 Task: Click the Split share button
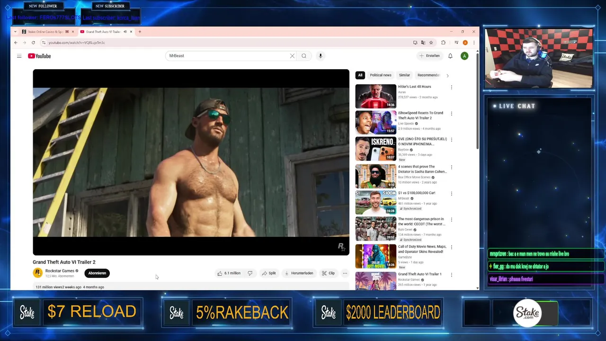[268, 273]
